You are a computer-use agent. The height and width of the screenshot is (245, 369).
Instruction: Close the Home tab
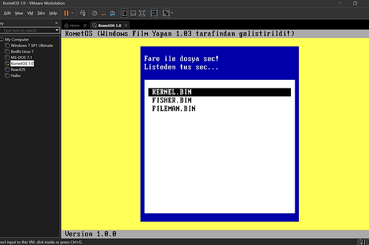[x=85, y=25]
